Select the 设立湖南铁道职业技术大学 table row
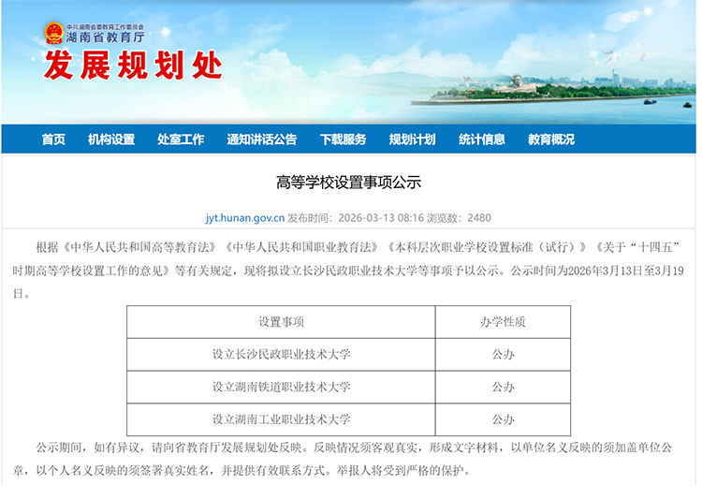The width and height of the screenshot is (702, 499). click(x=281, y=387)
